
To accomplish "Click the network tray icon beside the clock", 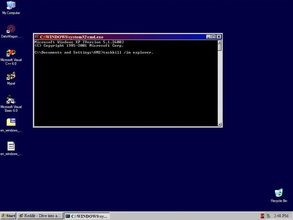I will coord(268,216).
